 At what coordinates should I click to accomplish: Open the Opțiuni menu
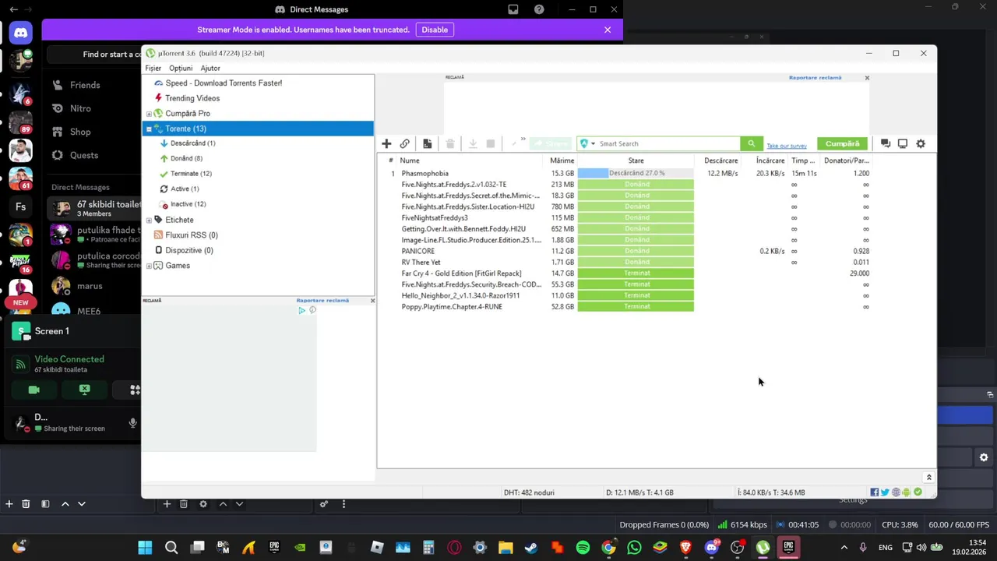click(181, 68)
